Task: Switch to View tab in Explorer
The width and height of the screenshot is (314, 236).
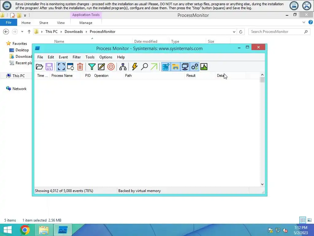Action: (x=61, y=23)
